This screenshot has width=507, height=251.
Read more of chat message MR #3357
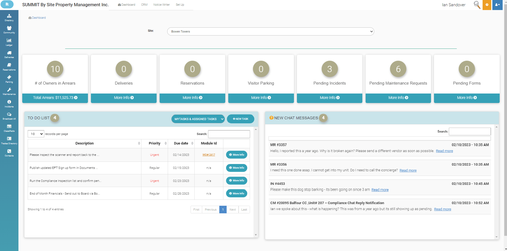point(444,151)
